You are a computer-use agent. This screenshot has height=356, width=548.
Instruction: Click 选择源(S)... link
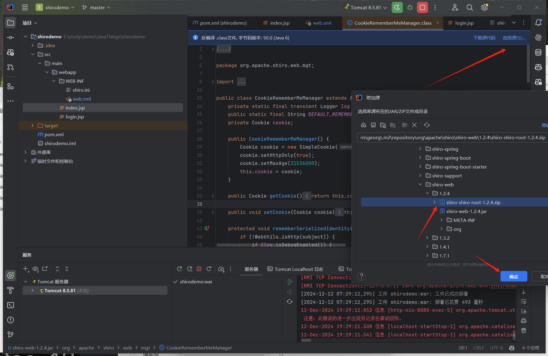point(514,38)
